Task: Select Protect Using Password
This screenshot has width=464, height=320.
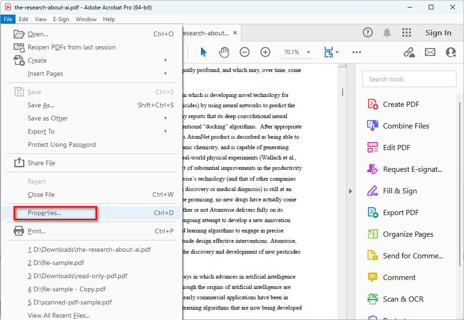Action: 92,144
